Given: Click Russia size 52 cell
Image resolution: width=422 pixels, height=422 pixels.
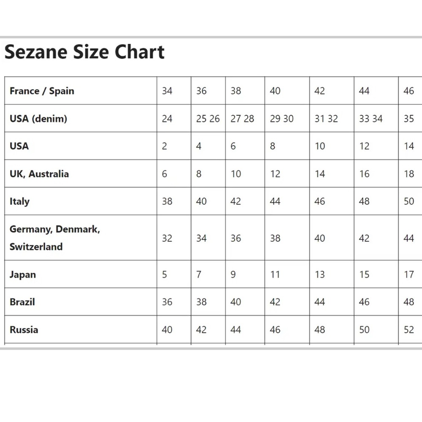Looking at the screenshot, I should [x=409, y=330].
